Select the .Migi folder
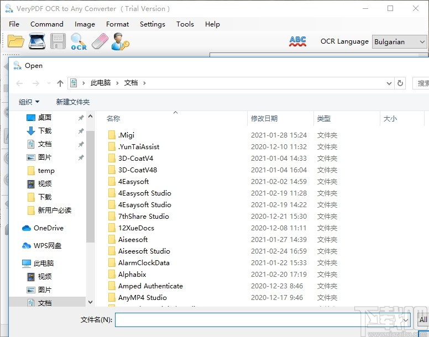The height and width of the screenshot is (337, 429). coord(126,135)
